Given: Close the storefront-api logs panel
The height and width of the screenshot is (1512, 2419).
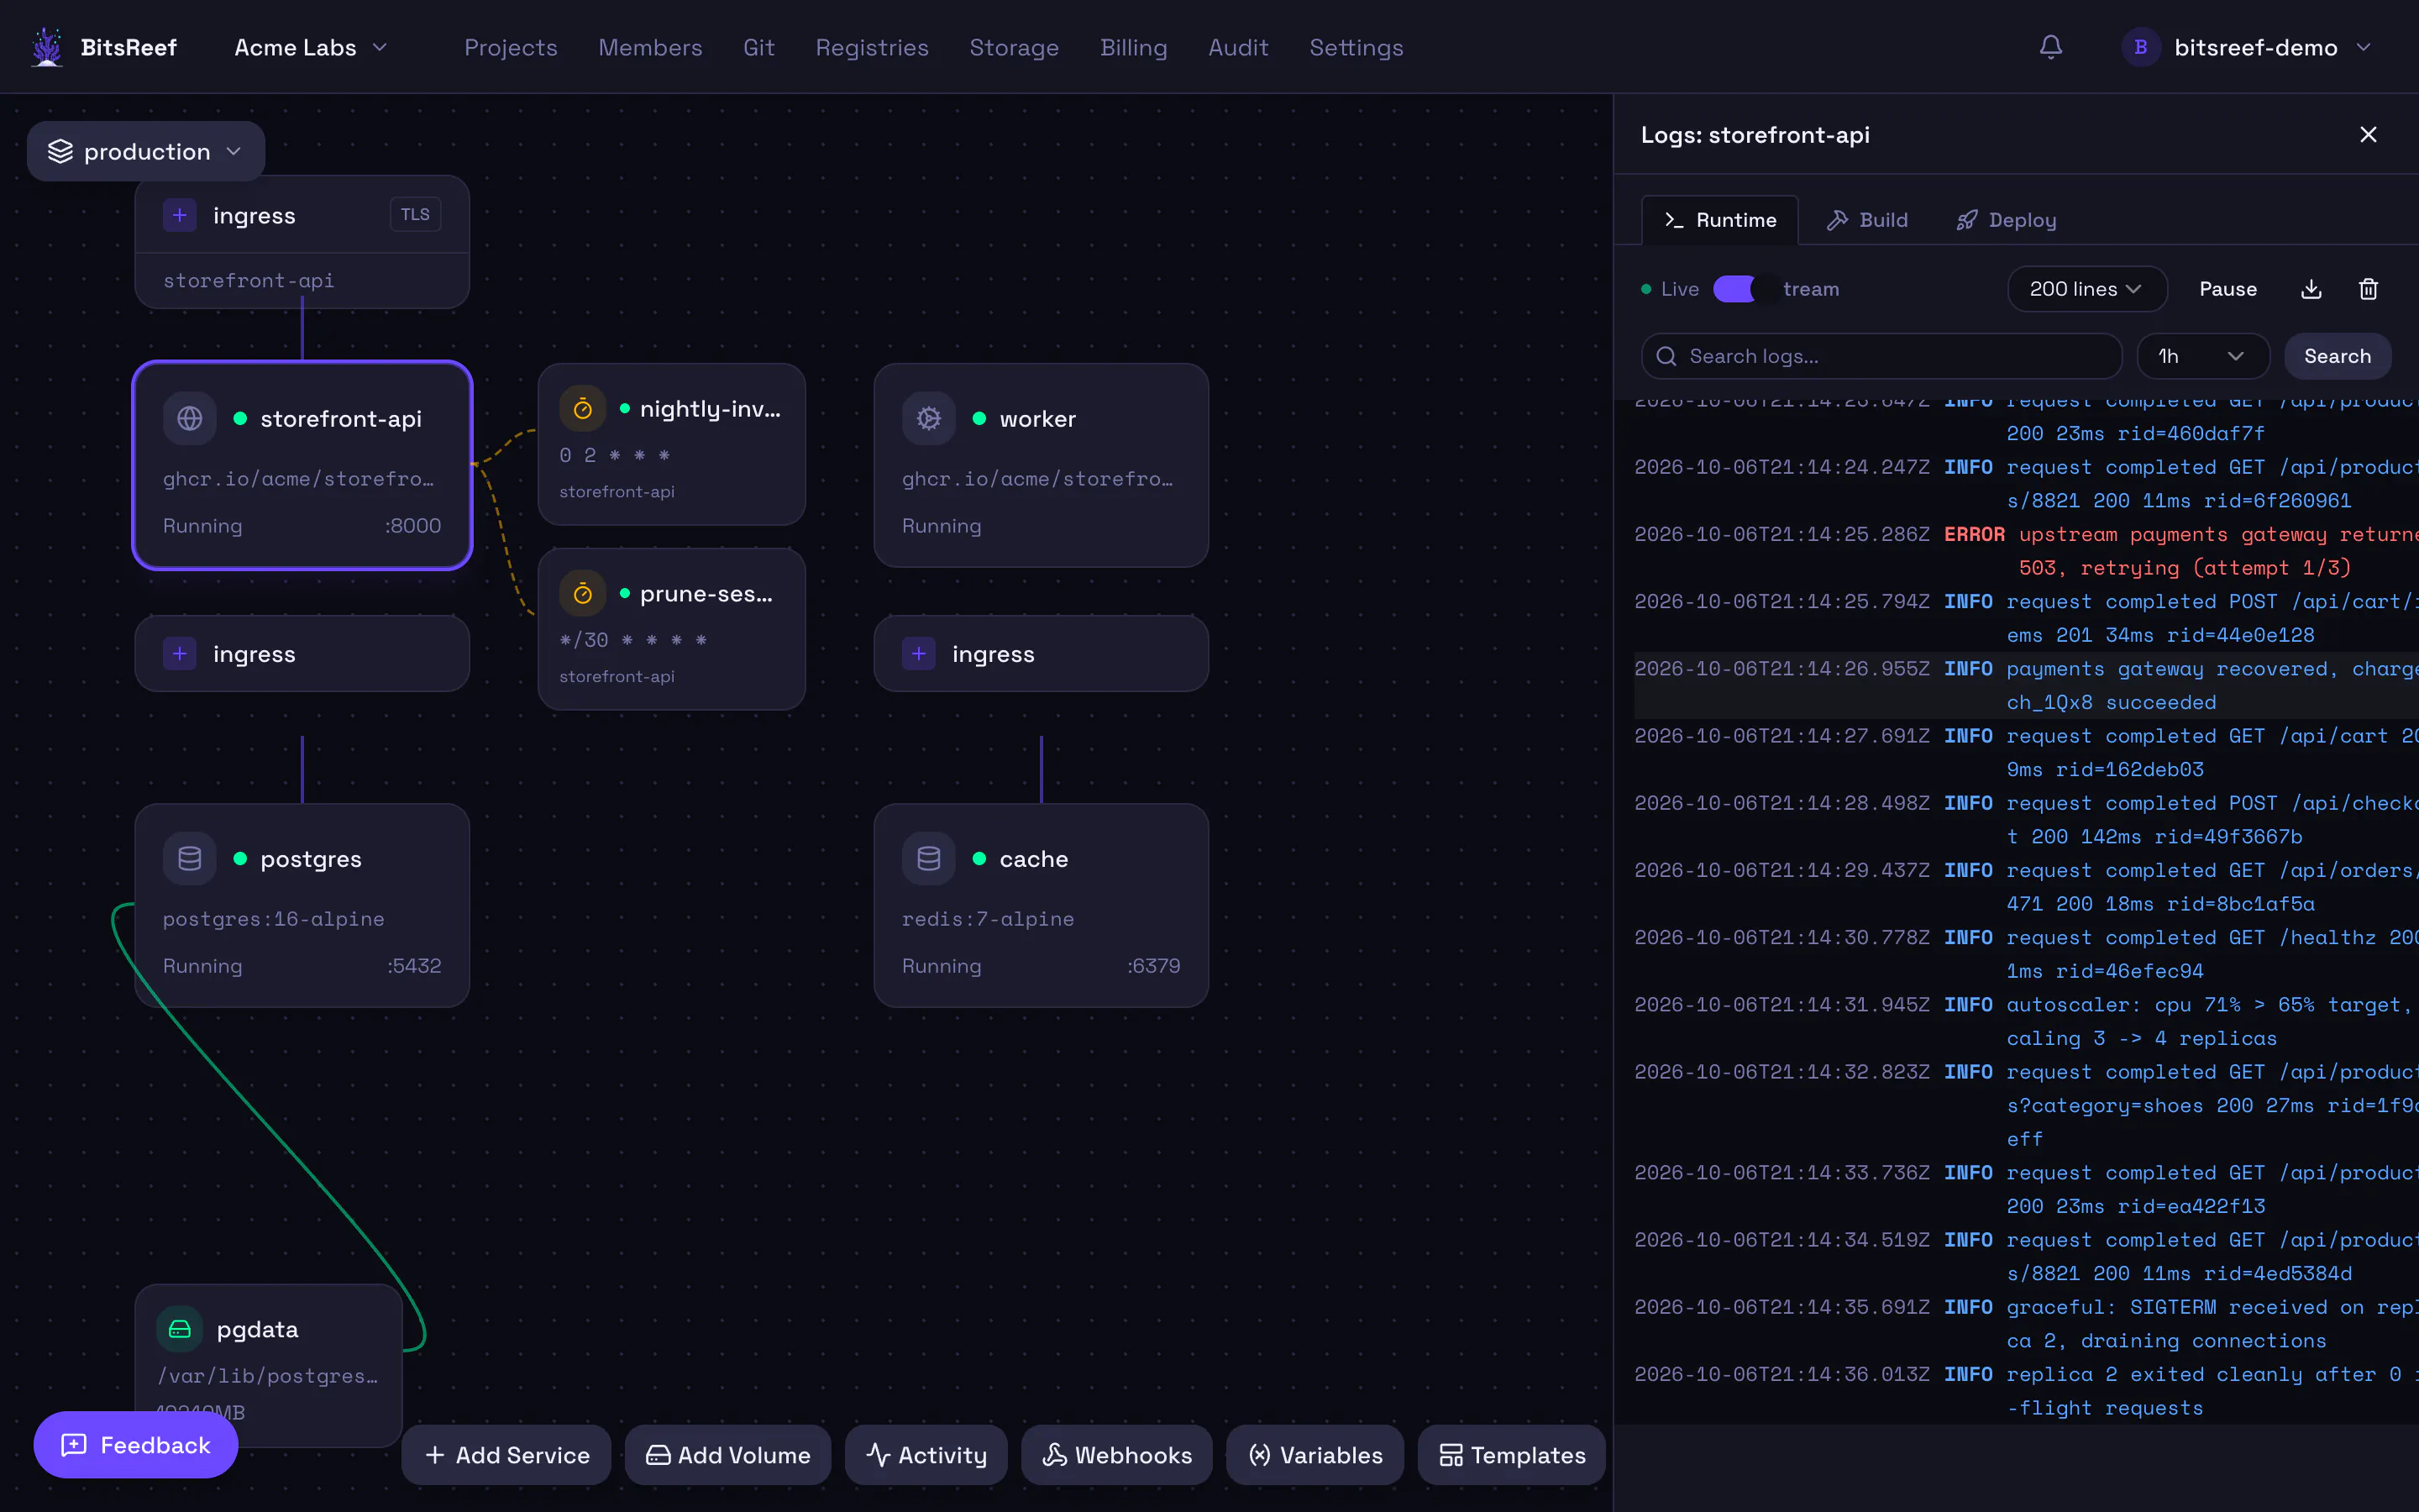Looking at the screenshot, I should (2368, 135).
